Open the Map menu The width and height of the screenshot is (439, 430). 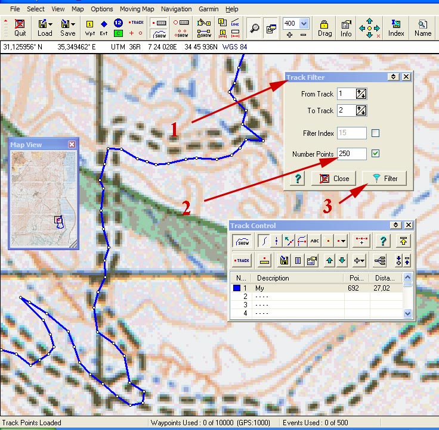pyautogui.click(x=78, y=9)
